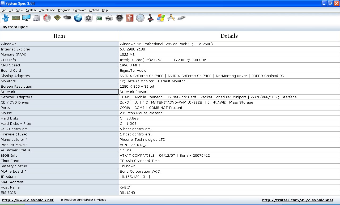Click the SigmaTel Audio value
340x205 pixels.
[x=133, y=71]
